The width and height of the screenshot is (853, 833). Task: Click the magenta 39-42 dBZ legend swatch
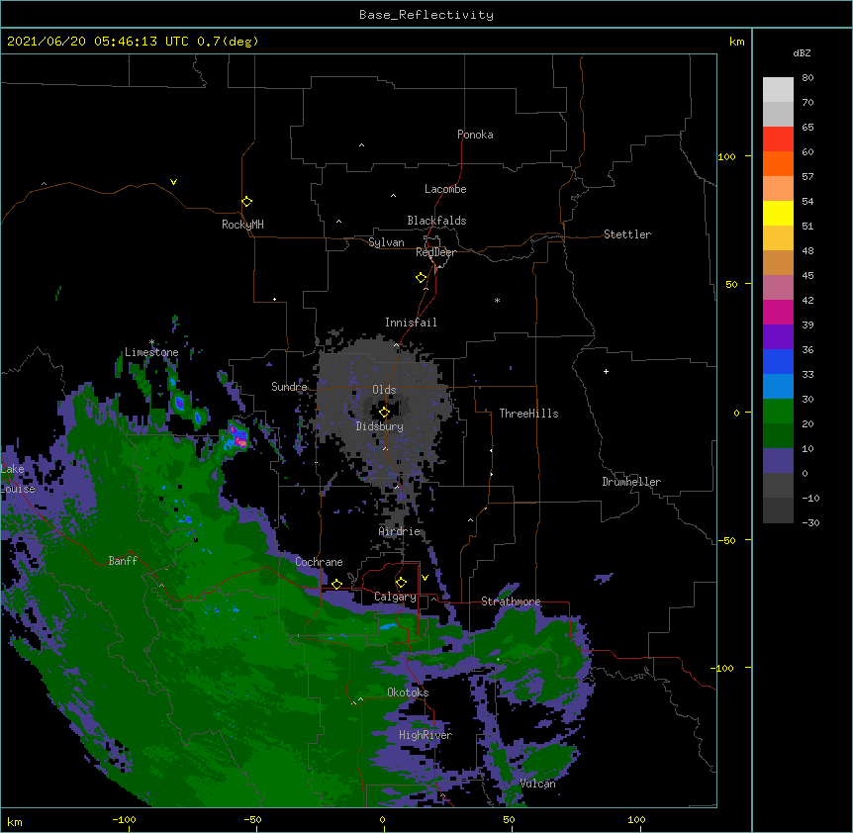click(x=778, y=312)
